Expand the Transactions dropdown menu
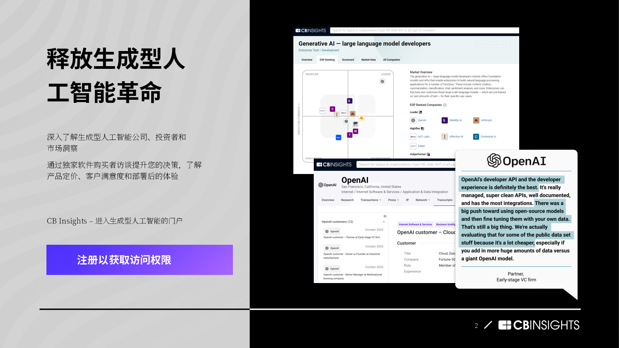The image size is (619, 348). point(371,200)
